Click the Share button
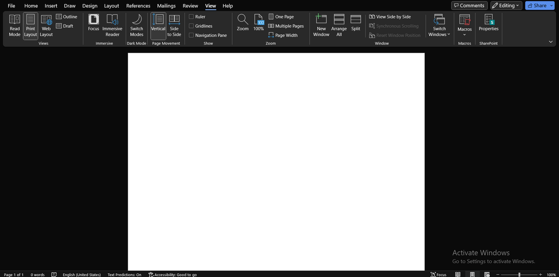The height and width of the screenshot is (277, 559). pos(537,6)
